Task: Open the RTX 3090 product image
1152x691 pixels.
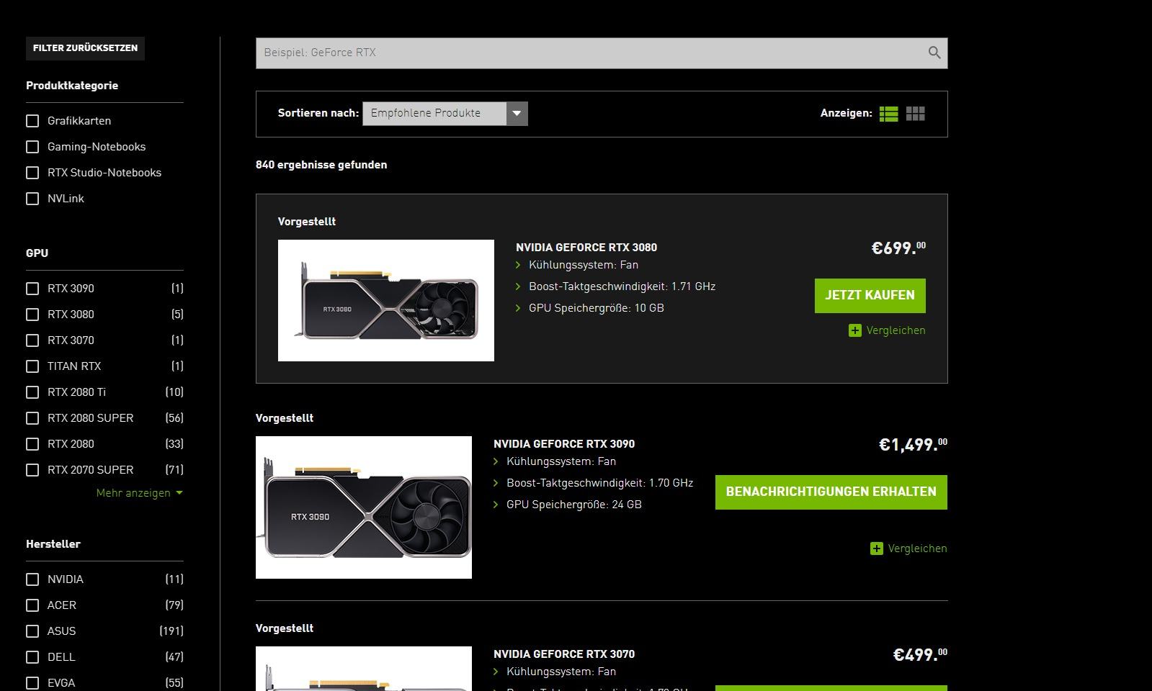Action: (364, 507)
